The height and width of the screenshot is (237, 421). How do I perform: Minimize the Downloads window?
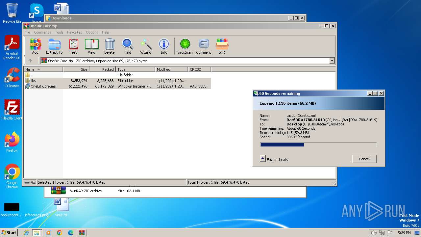[x=291, y=18]
